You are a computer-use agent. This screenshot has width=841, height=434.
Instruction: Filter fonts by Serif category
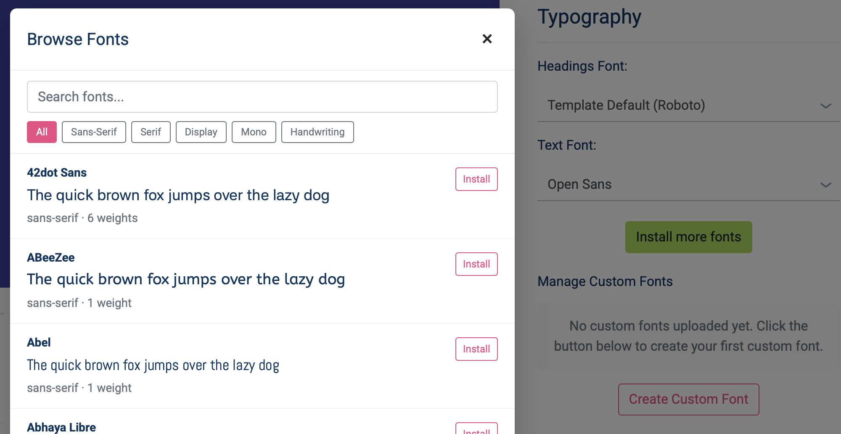pyautogui.click(x=151, y=132)
